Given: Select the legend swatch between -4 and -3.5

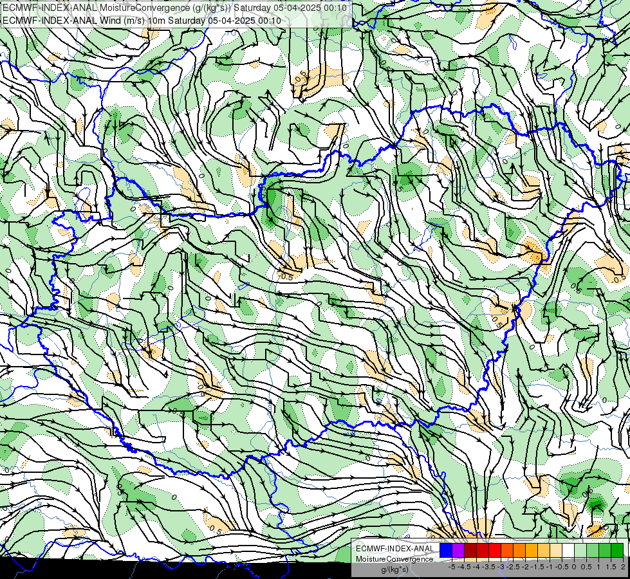Looking at the screenshot, I should pos(483,550).
